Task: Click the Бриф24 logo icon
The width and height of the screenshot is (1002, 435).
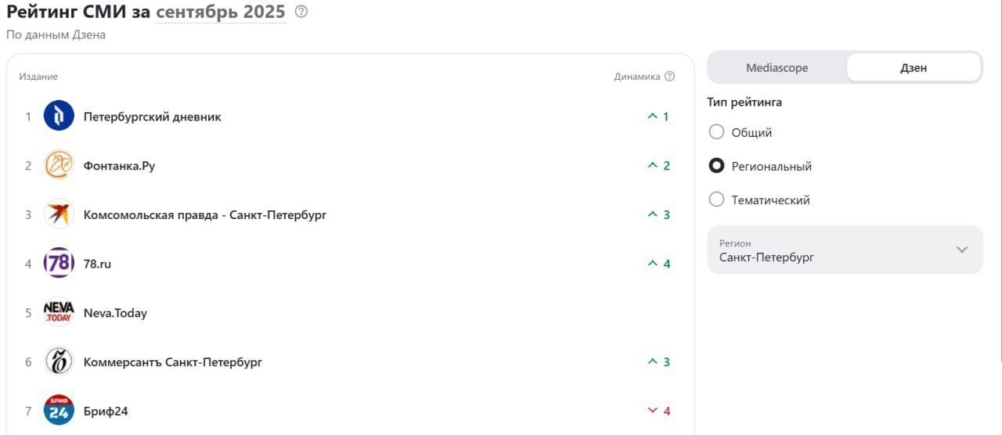Action: [x=59, y=411]
